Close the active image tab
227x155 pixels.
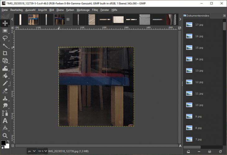coord(68,19)
